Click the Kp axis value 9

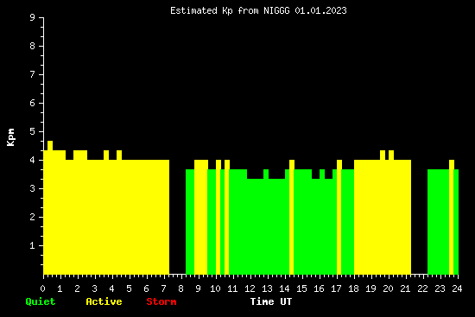33,17
